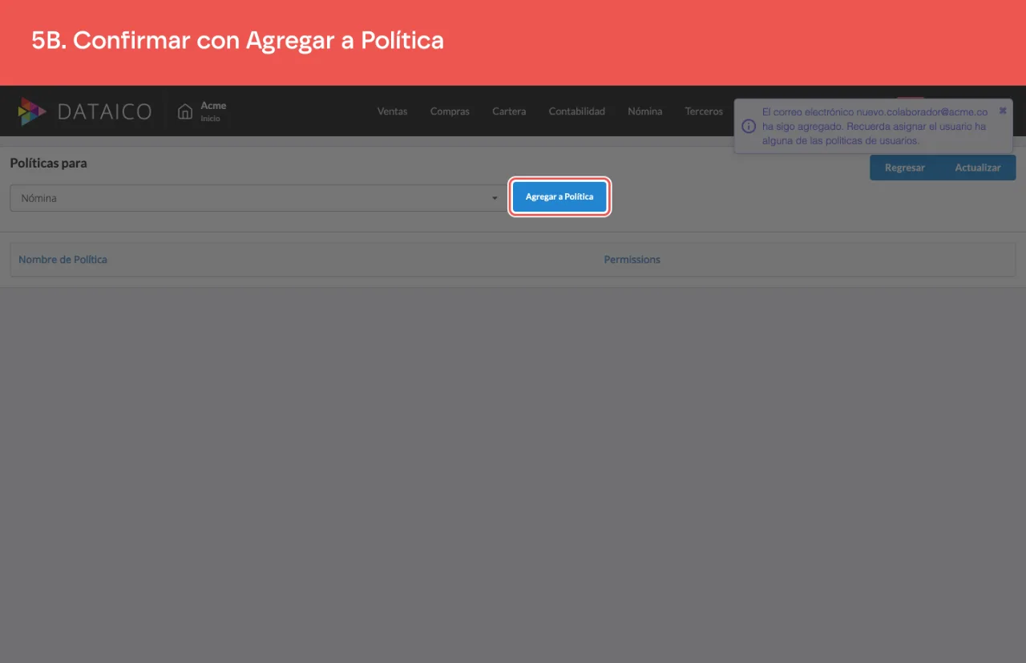
Task: Click the Permissions column header
Action: [632, 260]
